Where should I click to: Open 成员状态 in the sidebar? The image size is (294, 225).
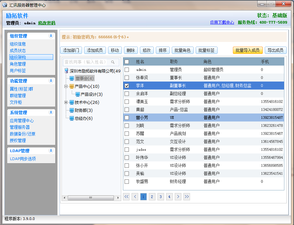point(18,51)
